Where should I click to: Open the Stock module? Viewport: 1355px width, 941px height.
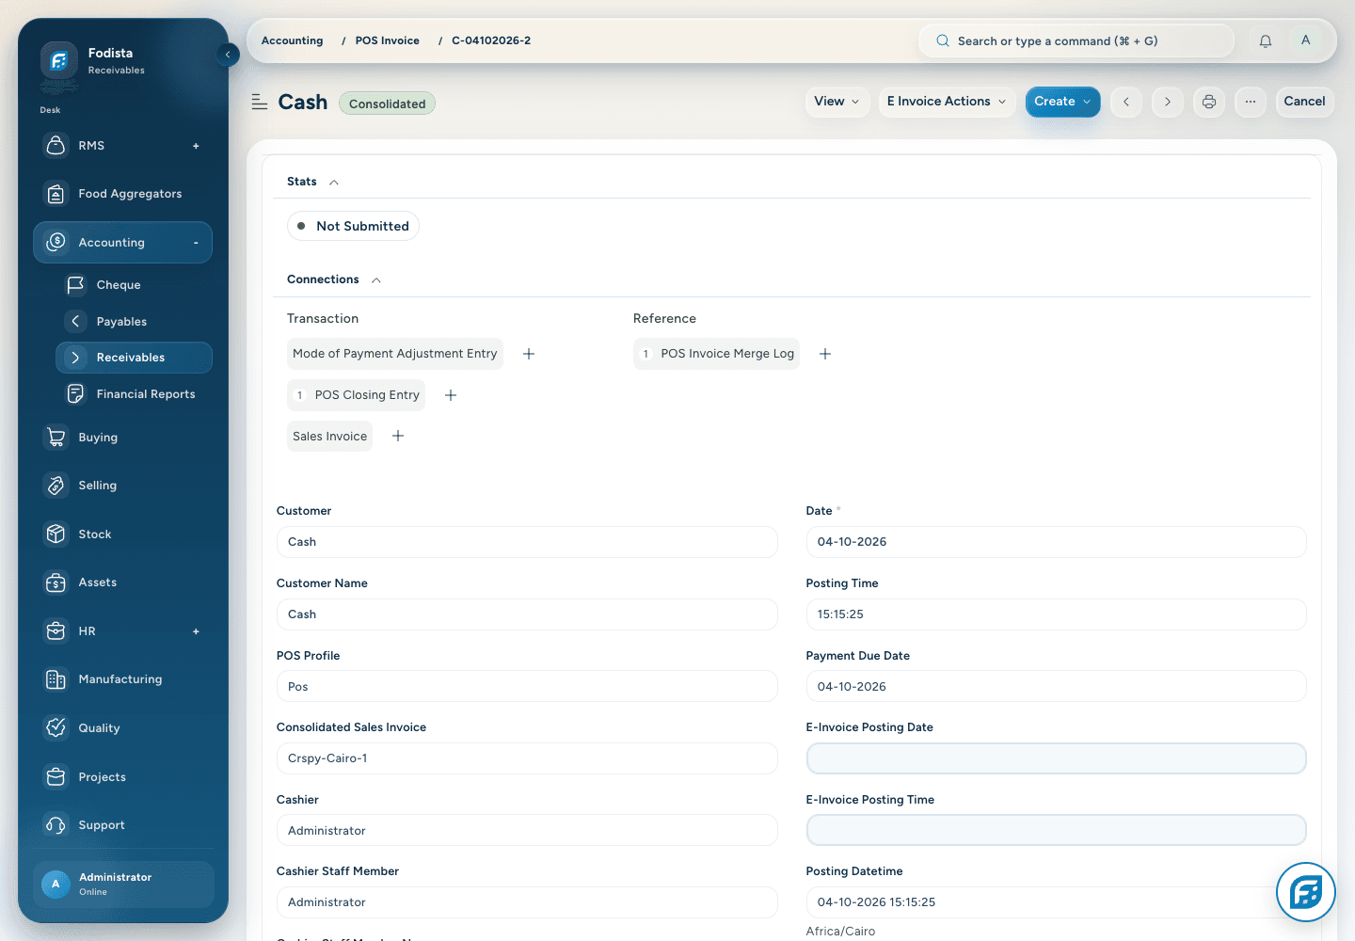click(122, 534)
